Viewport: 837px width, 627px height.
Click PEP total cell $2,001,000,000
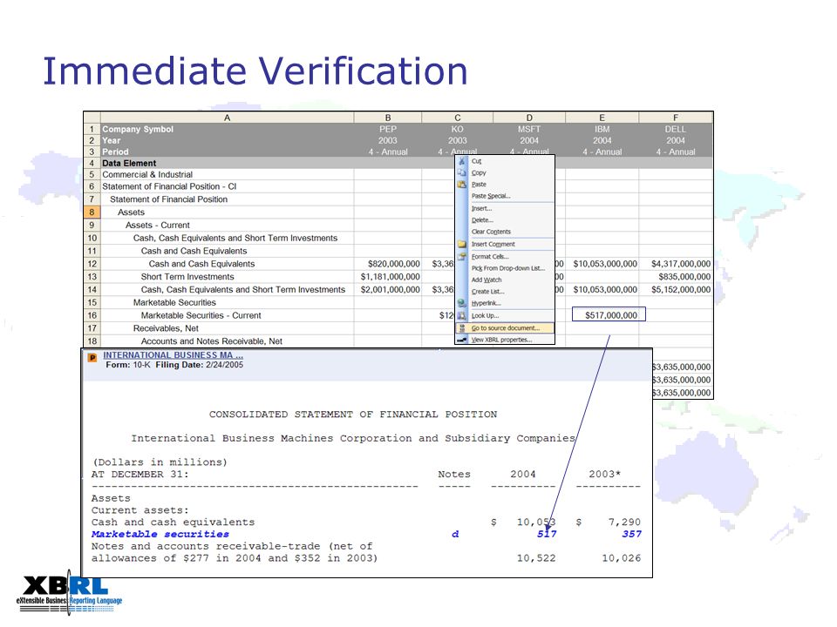pos(388,289)
